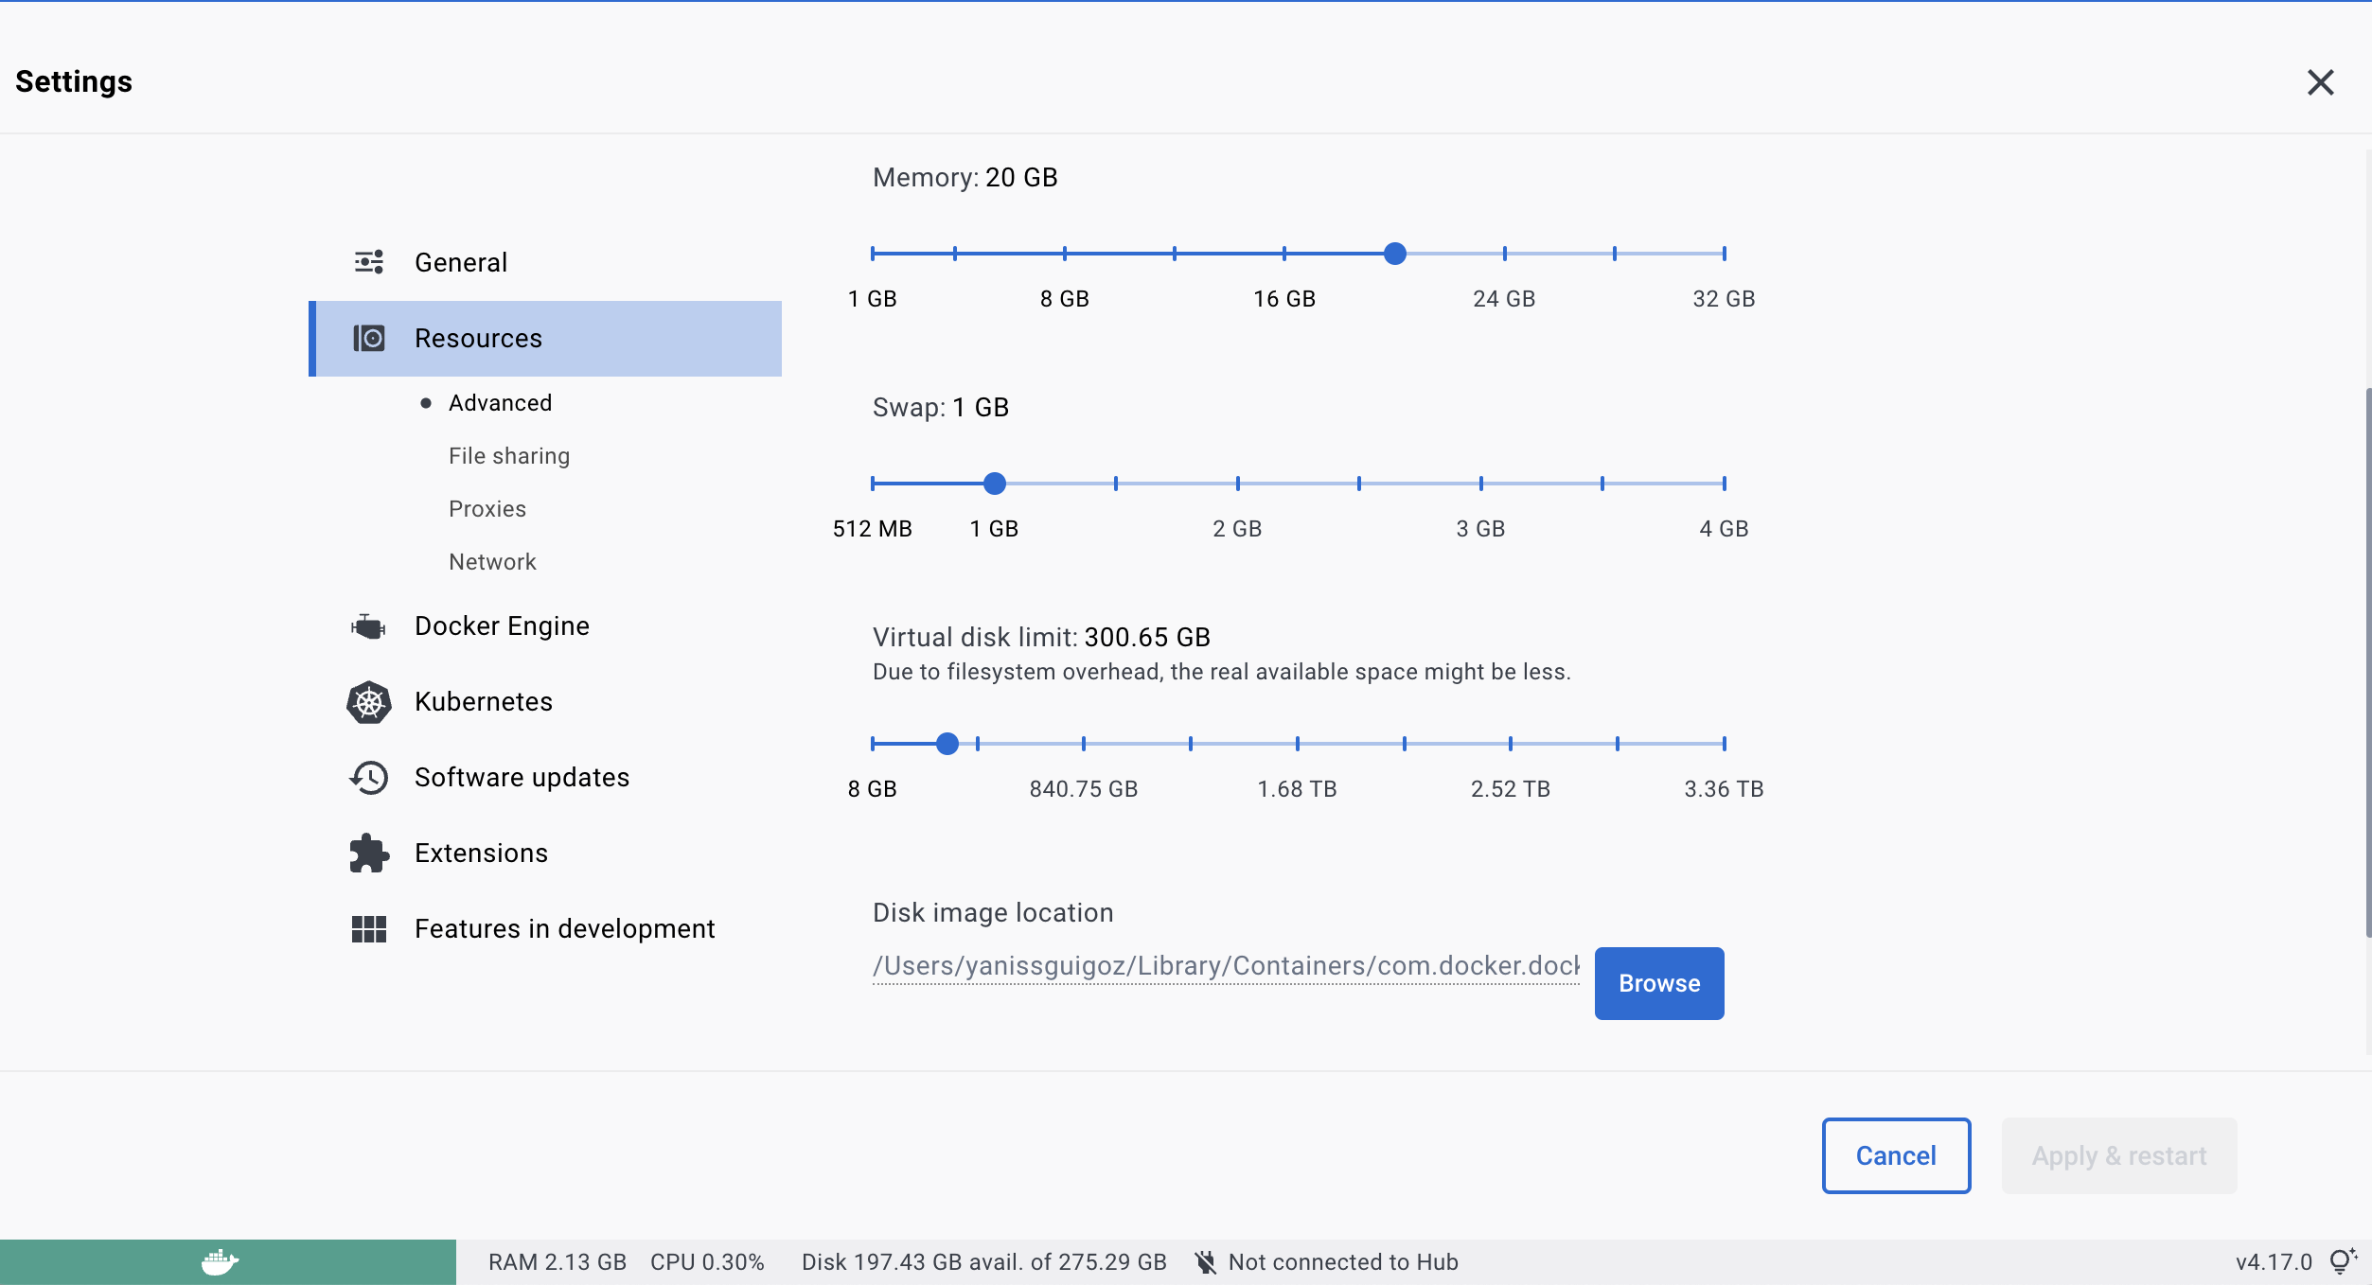The height and width of the screenshot is (1285, 2372).
Task: Switch to the Resources tab
Action: (x=478, y=338)
